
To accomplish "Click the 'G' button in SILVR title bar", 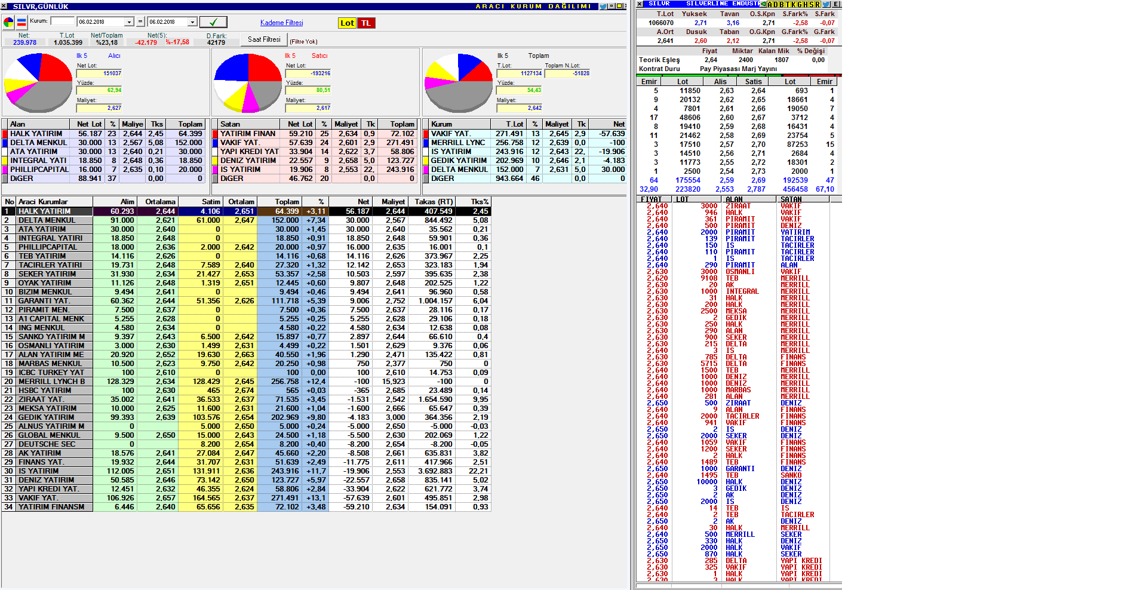I will [800, 4].
